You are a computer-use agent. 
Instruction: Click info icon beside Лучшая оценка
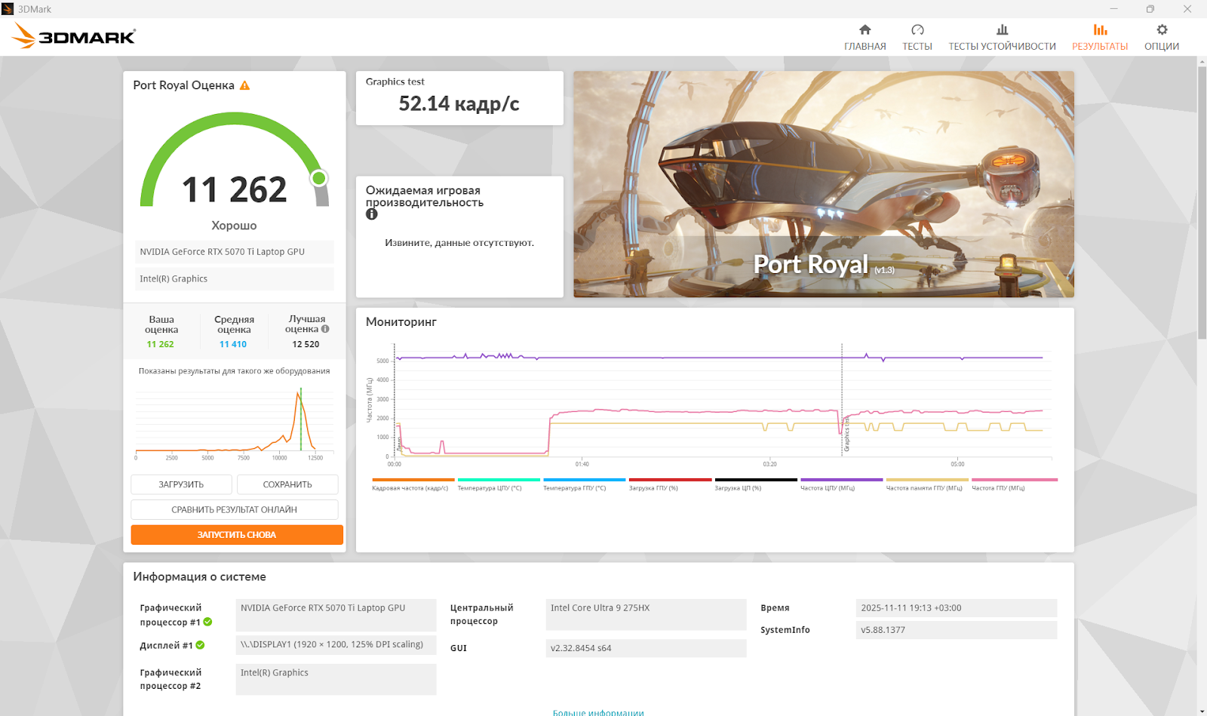pyautogui.click(x=325, y=329)
